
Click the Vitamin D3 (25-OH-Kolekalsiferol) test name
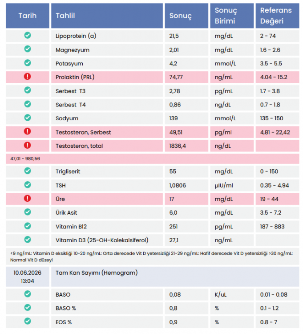[x=102, y=240]
